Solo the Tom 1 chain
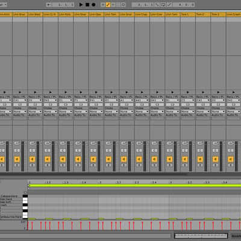 (185, 165)
